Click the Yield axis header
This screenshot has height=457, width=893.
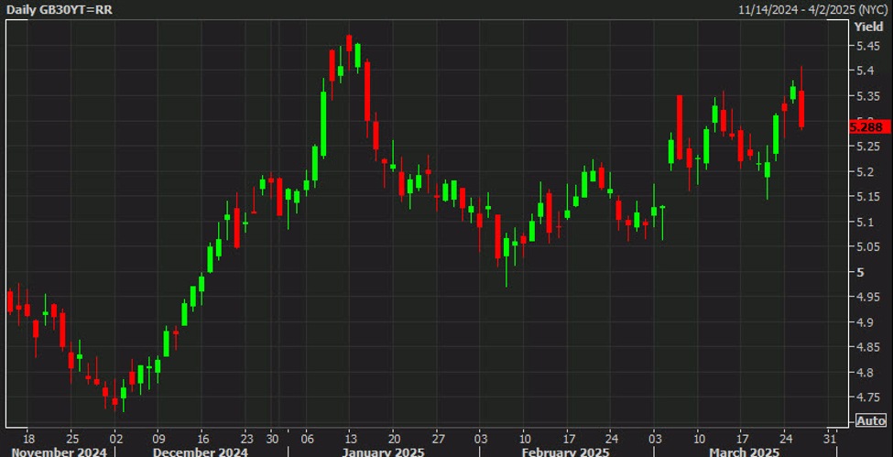[x=868, y=27]
